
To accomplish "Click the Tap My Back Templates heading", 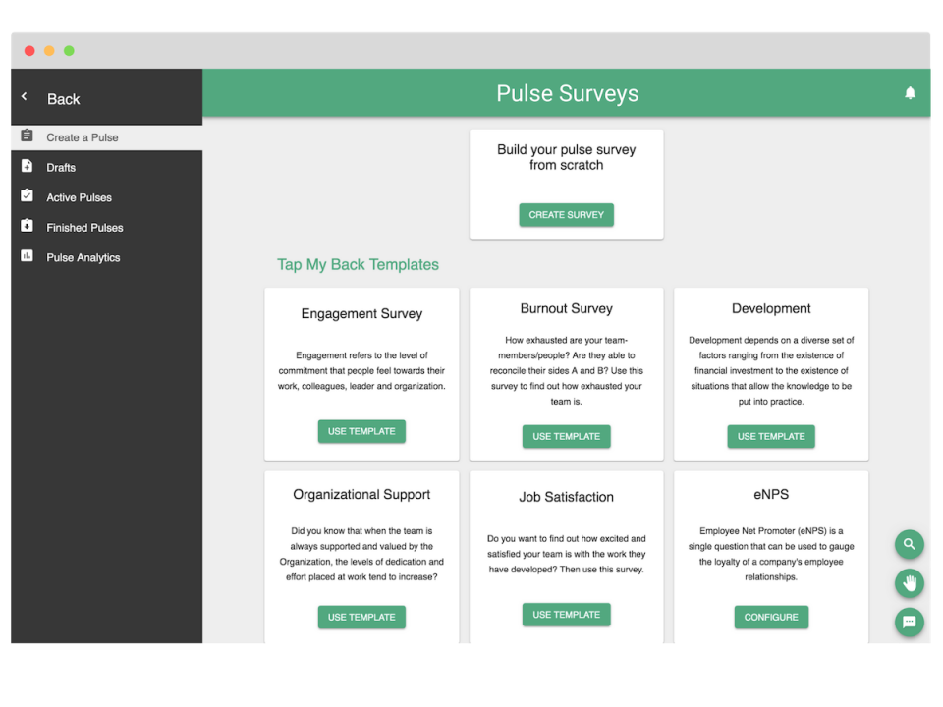I will [358, 265].
